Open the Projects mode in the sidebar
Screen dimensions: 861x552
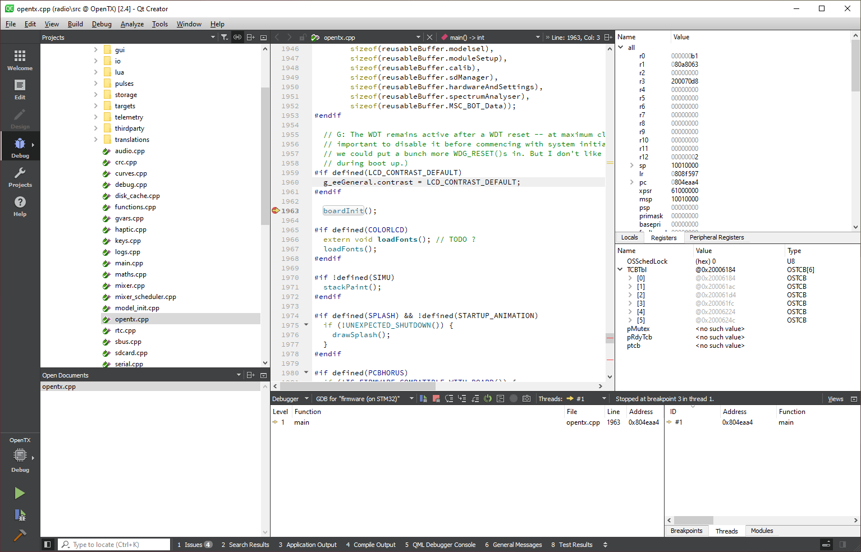click(20, 177)
